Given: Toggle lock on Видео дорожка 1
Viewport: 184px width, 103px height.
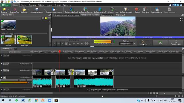Looking at the screenshot, I should click(8, 70).
